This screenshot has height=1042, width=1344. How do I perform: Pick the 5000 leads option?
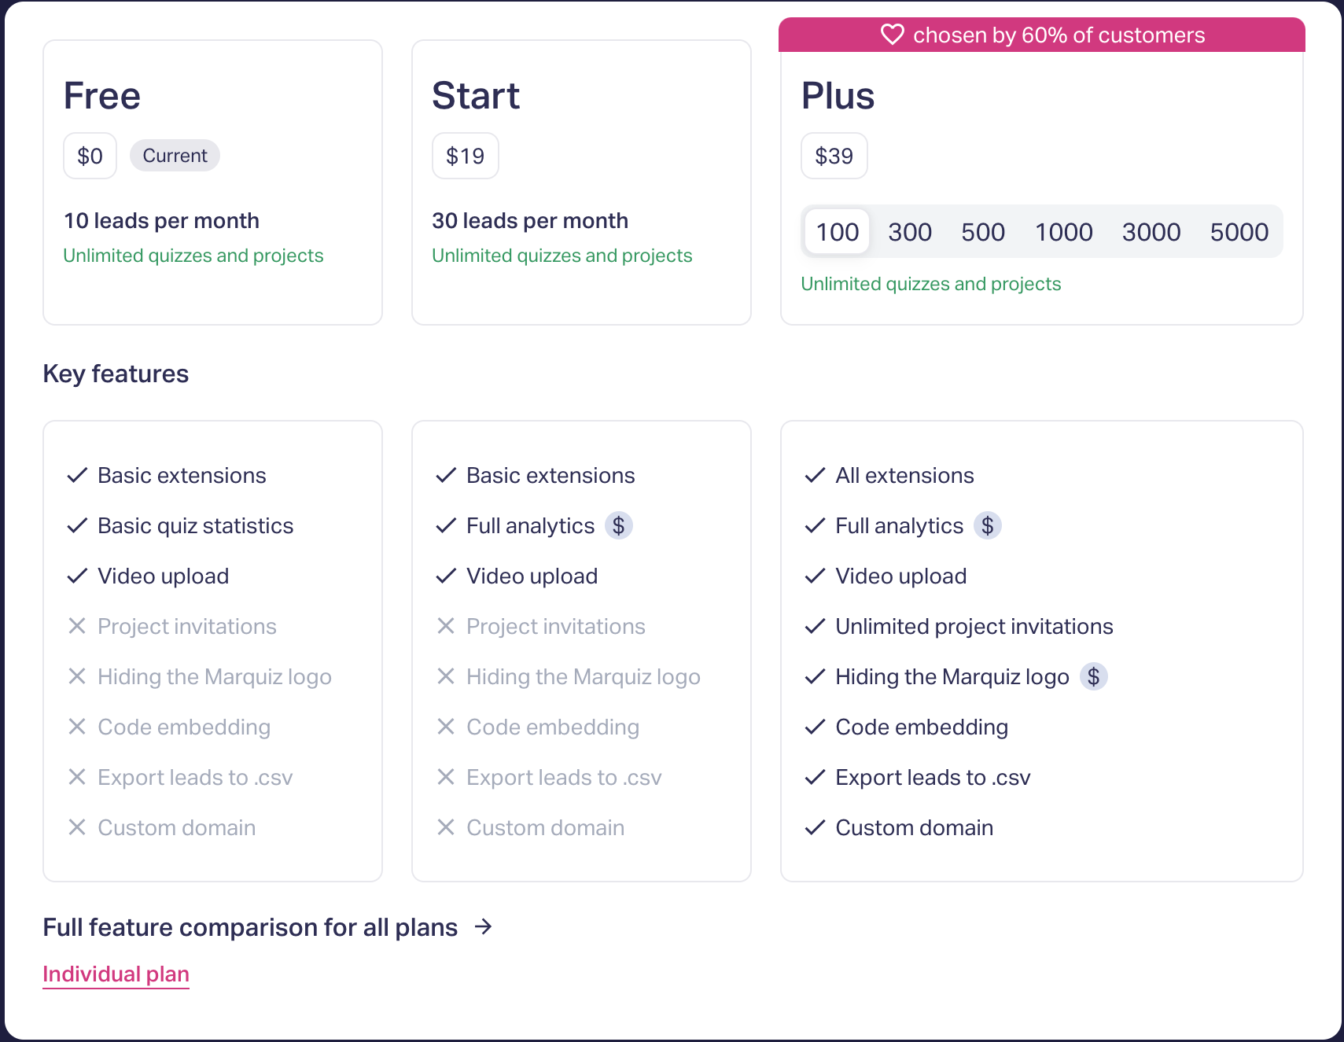[1239, 232]
